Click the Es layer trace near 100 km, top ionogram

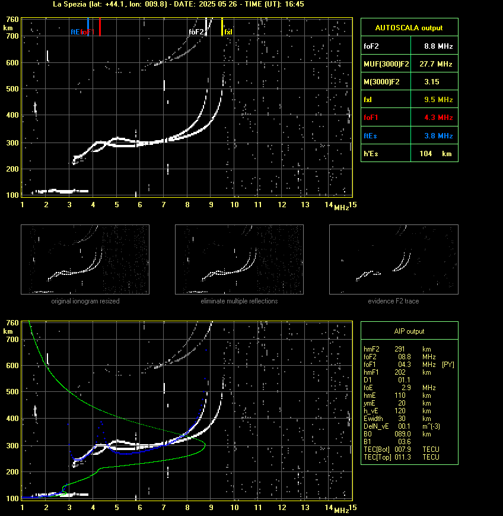(61, 191)
